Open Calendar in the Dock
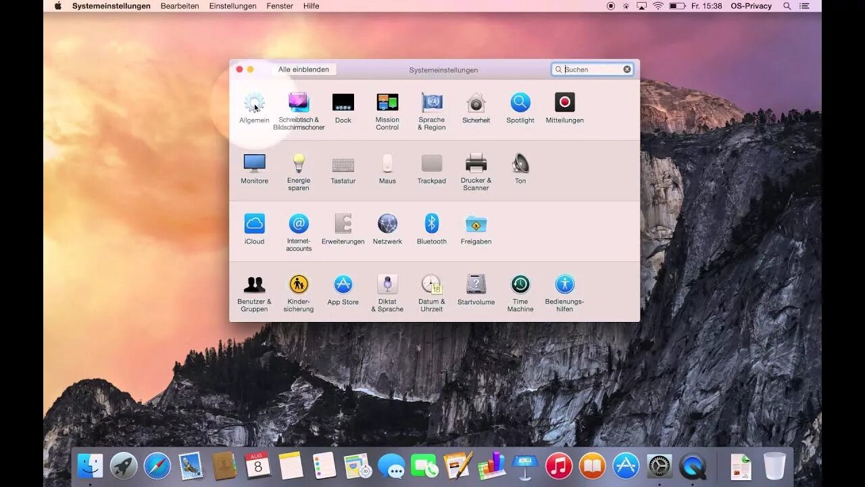The width and height of the screenshot is (865, 487). coord(257,465)
